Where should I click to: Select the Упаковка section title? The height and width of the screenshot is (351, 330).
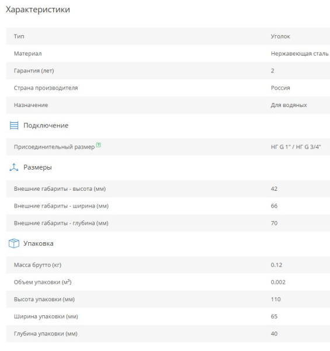tap(39, 243)
